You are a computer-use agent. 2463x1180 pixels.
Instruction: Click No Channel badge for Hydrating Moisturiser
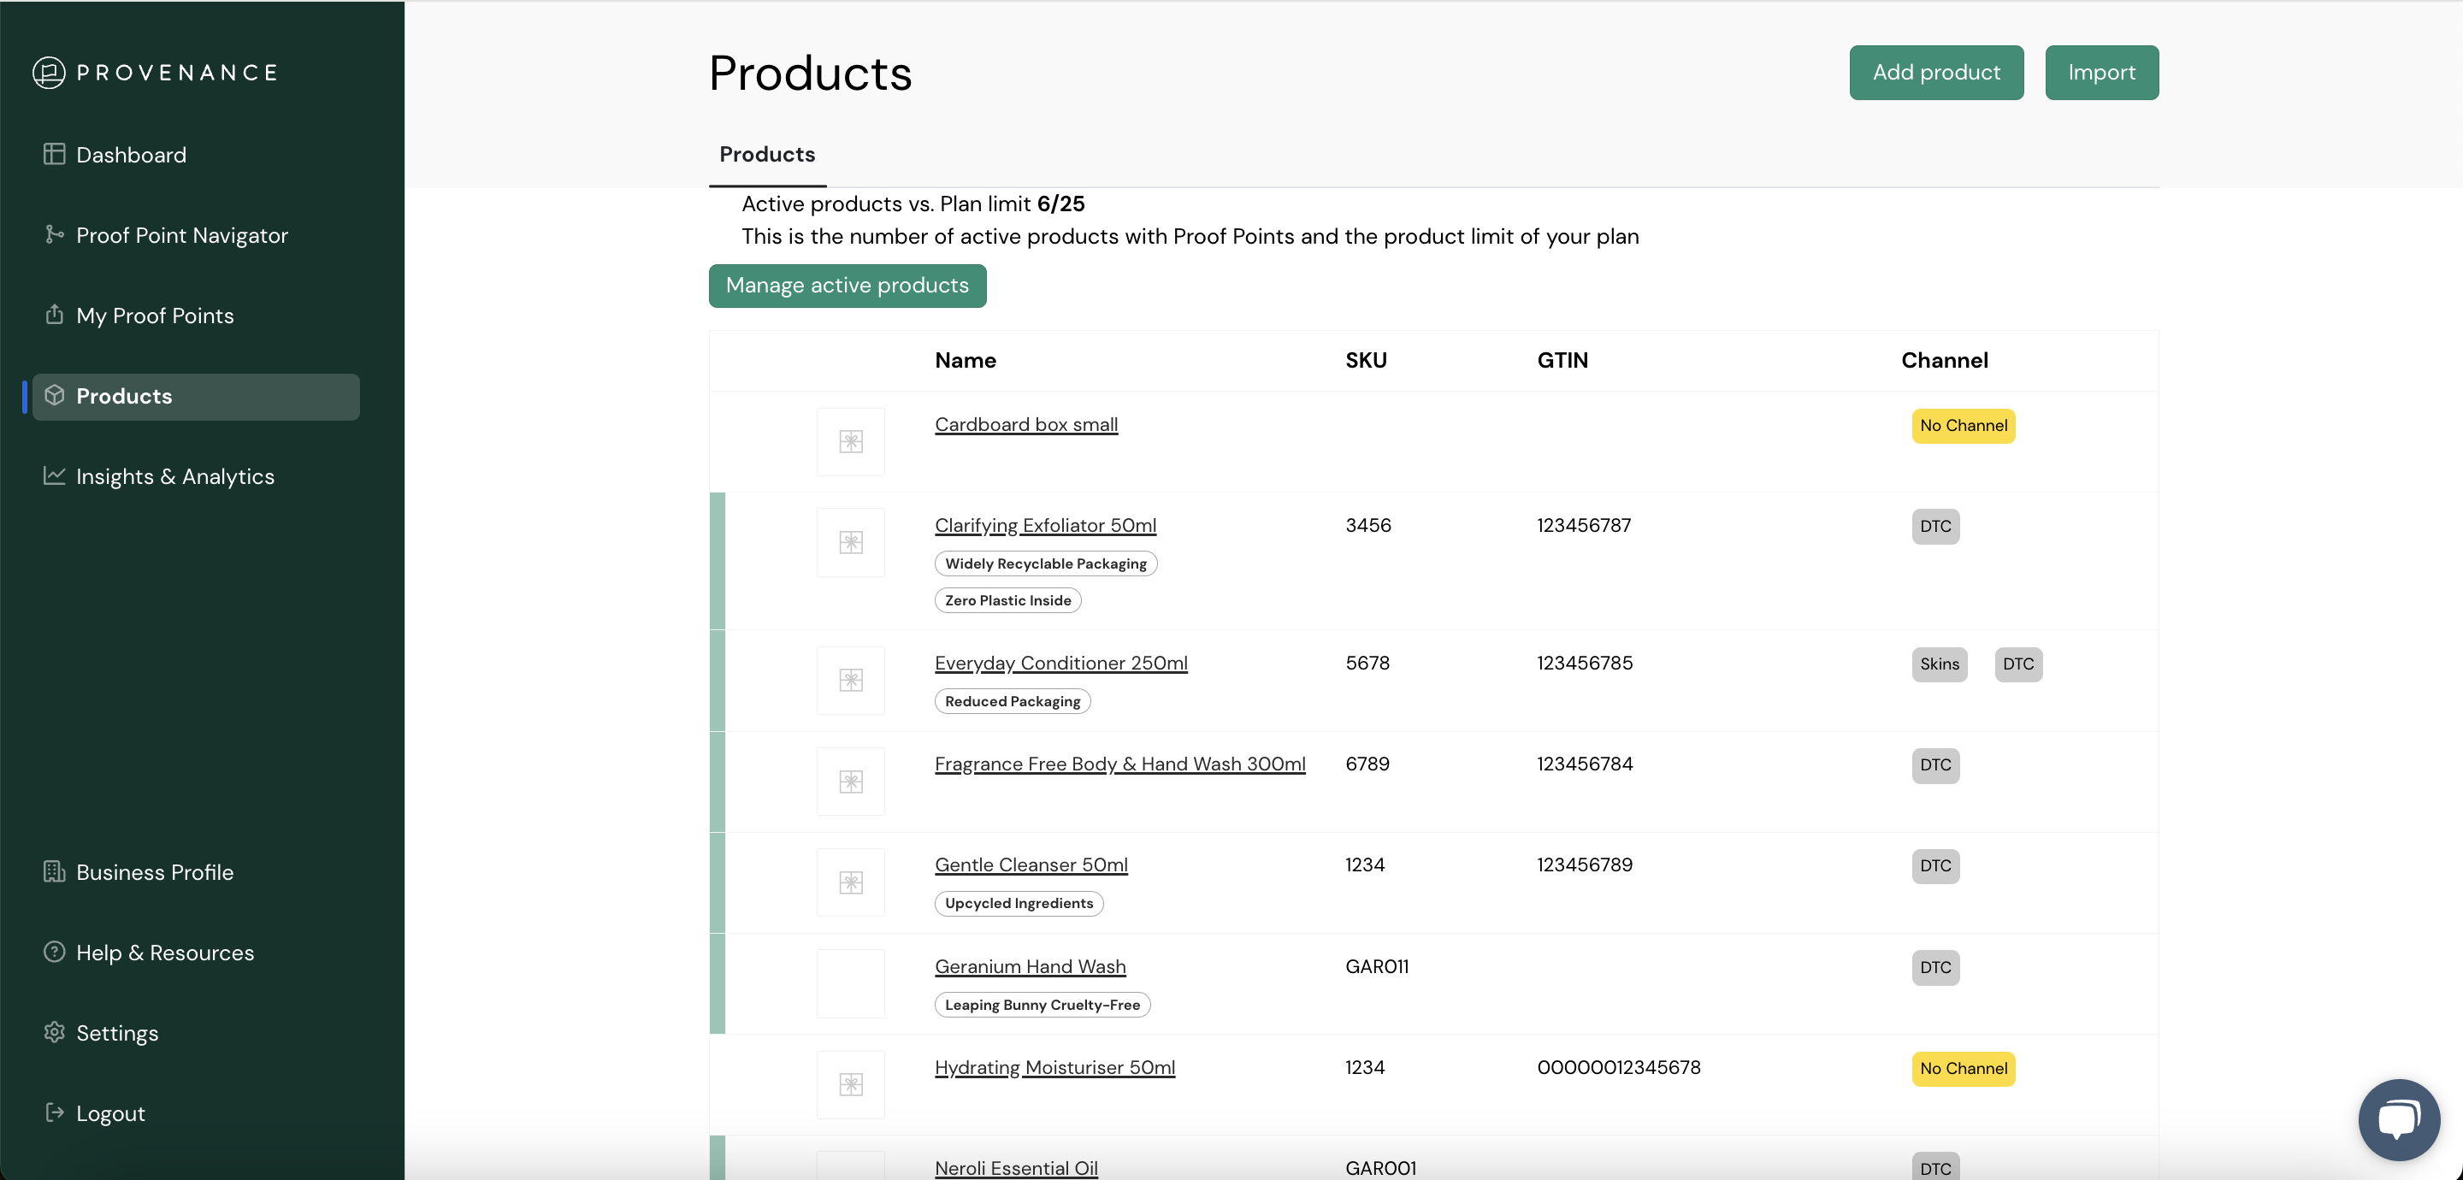tap(1963, 1069)
